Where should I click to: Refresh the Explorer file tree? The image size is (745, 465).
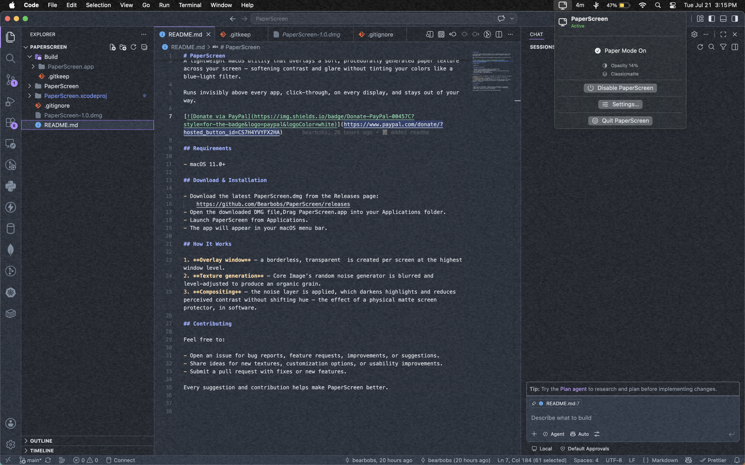point(133,47)
